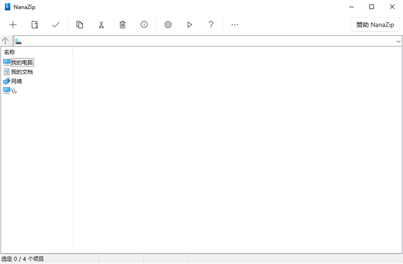Click the Delete trash can icon
The image size is (403, 264).
pos(122,25)
